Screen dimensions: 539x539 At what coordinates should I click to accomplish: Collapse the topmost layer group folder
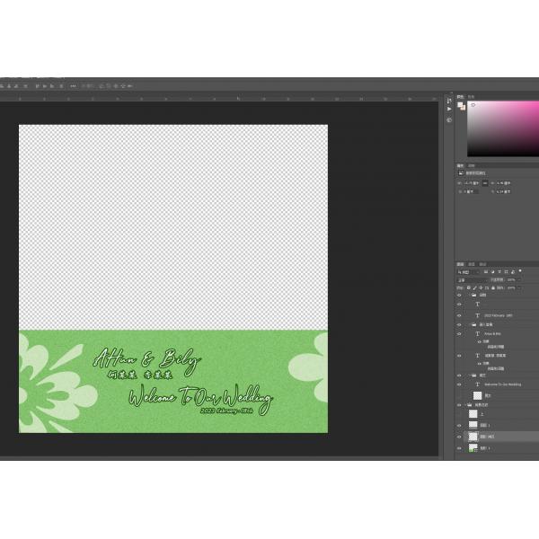pos(469,295)
